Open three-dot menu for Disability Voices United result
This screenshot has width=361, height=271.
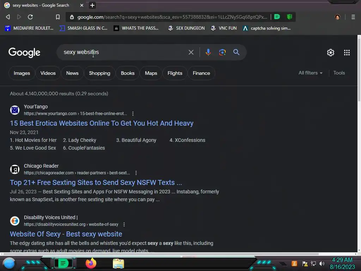(124, 224)
